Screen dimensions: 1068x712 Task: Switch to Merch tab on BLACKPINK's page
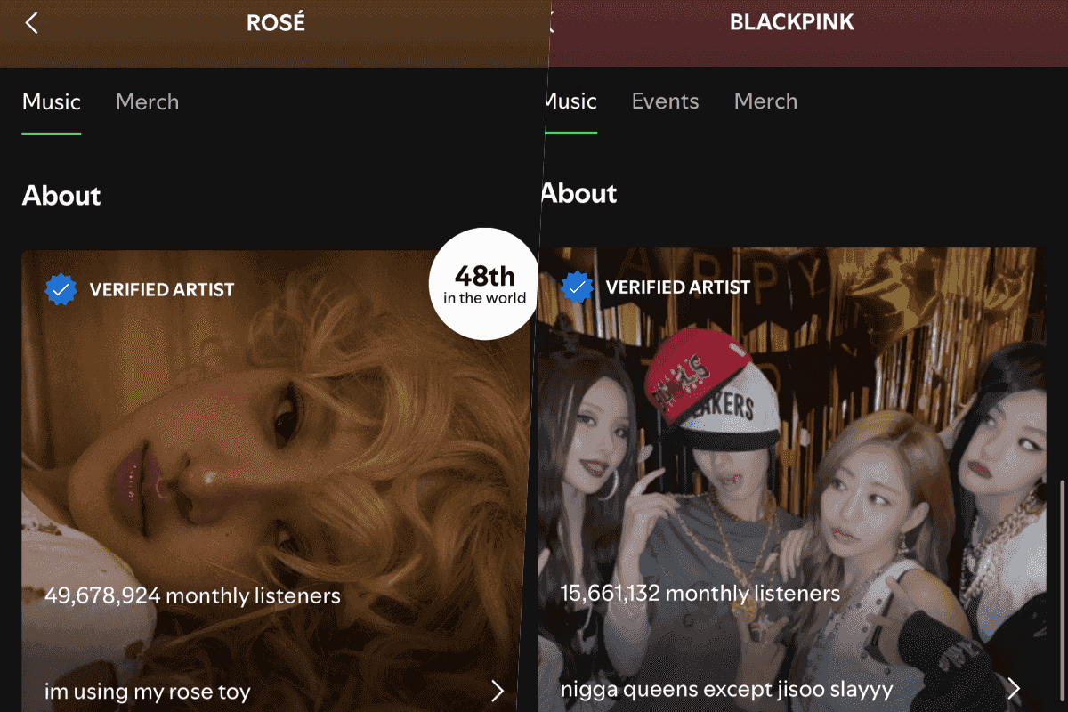pyautogui.click(x=765, y=101)
